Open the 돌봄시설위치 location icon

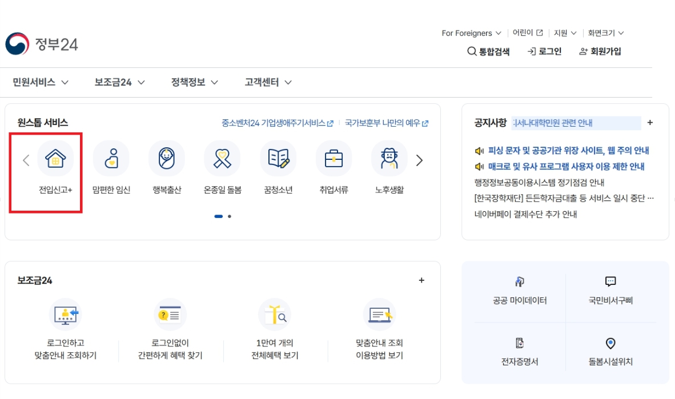pos(610,342)
